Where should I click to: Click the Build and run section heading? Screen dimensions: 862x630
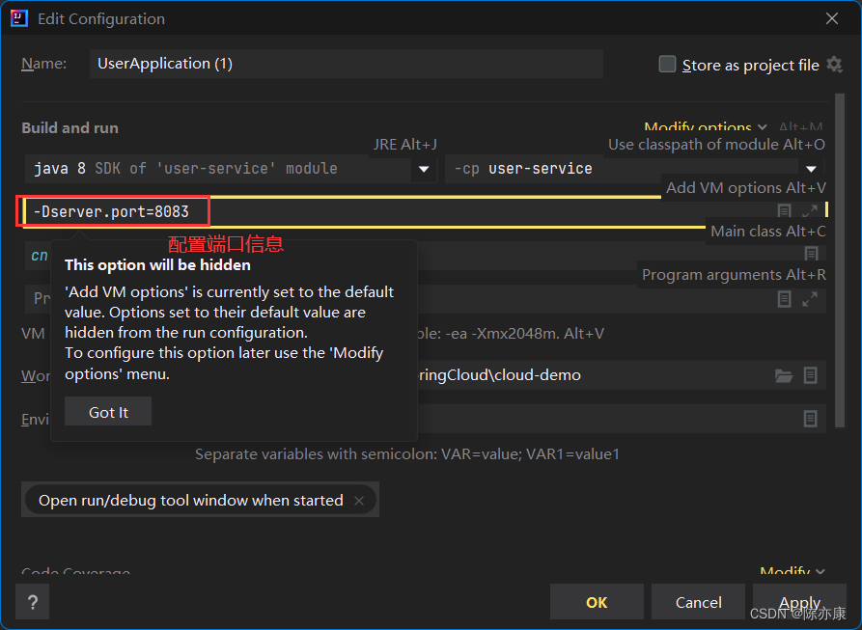pos(70,128)
